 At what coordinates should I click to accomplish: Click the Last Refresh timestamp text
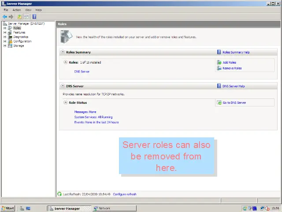pyautogui.click(x=87, y=194)
